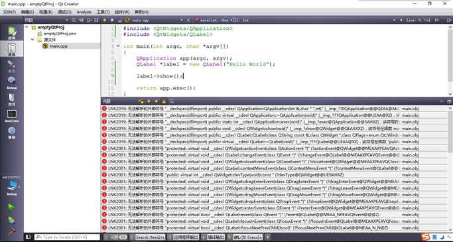The image size is (453, 242).
Task: Open the Compile Output (编译输出) tab
Action: click(x=213, y=237)
